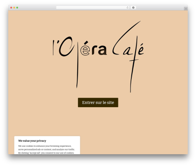
Task: Click the text "We use cookies to enhance your browsing experience"
Action: [x=45, y=146]
